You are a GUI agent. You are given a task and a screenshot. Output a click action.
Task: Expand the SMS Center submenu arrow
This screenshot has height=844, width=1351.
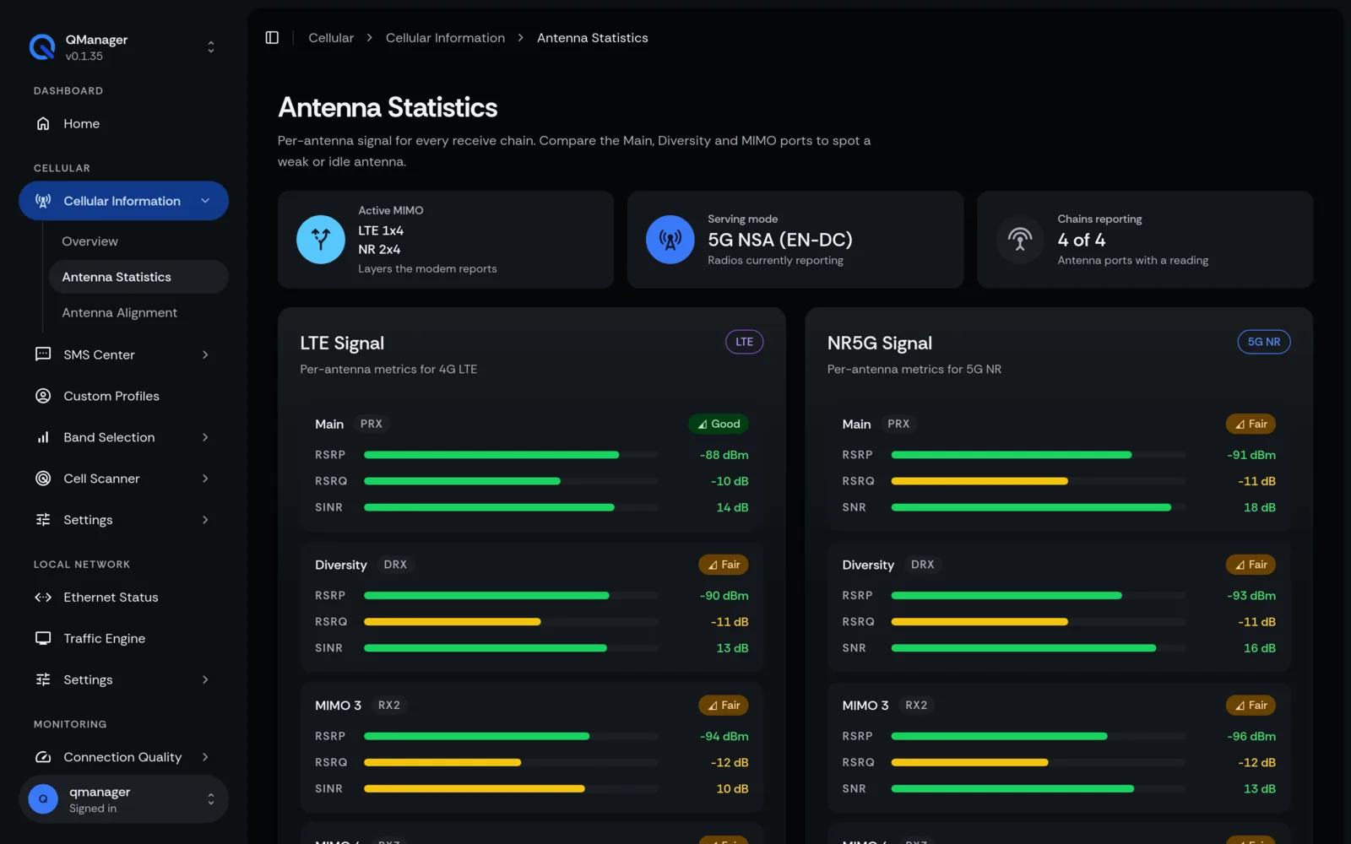[x=205, y=354]
